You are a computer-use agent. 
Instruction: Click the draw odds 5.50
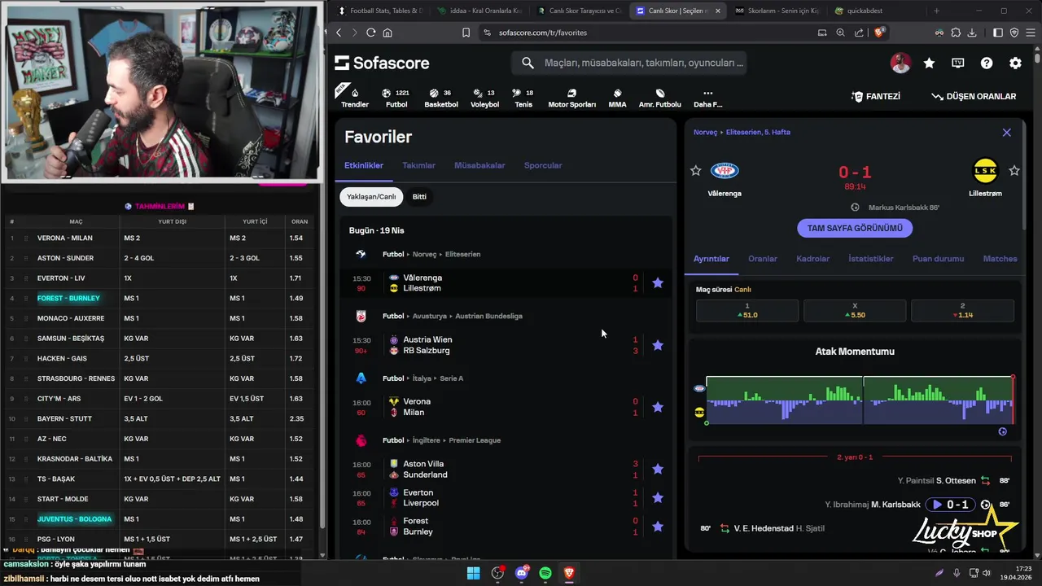(855, 310)
